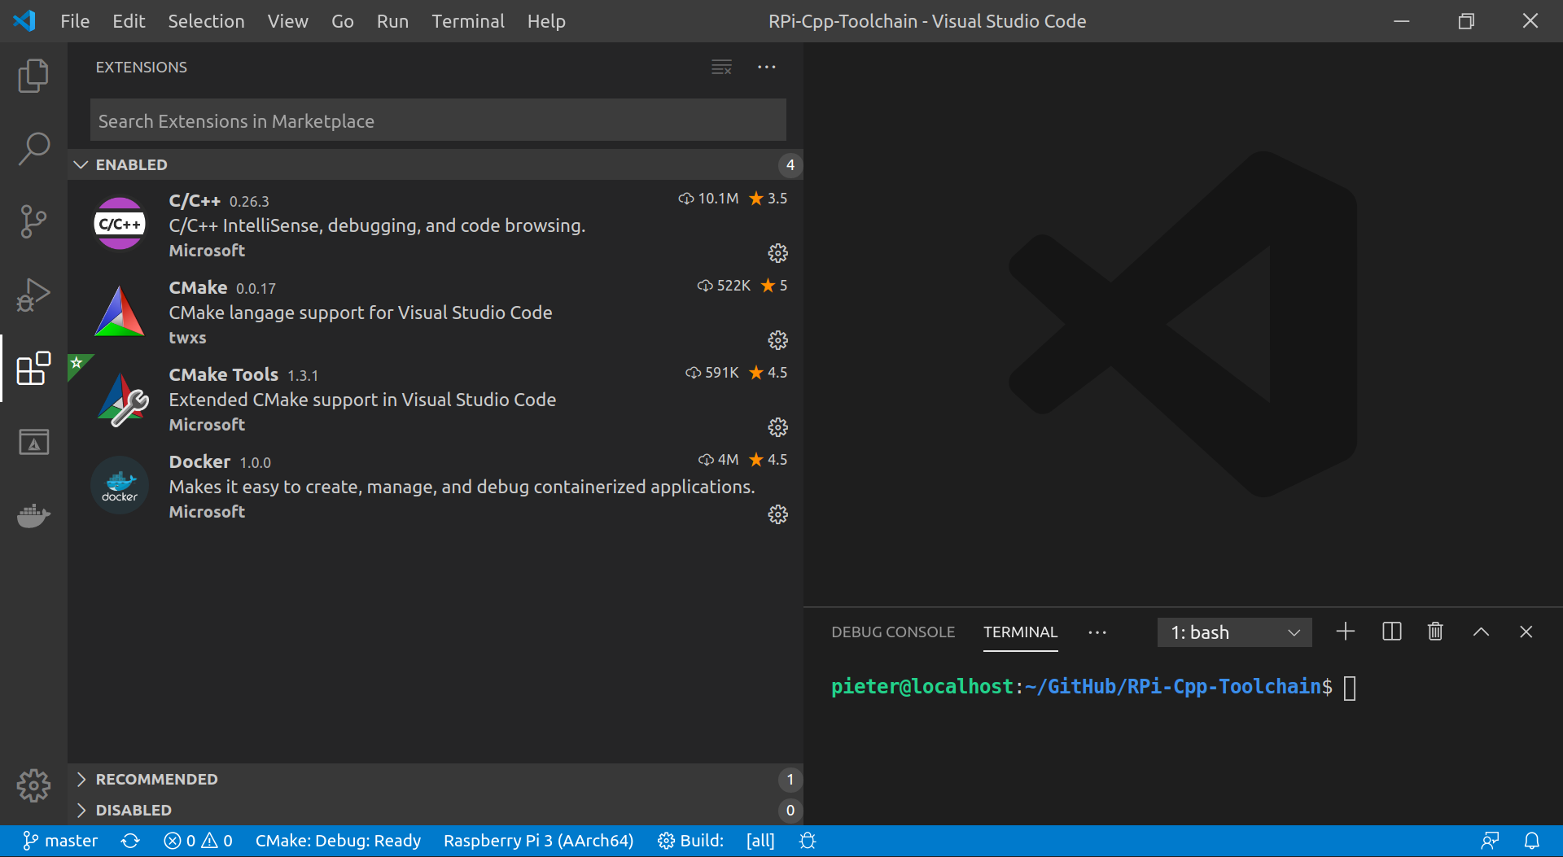Select the Extensions view icon
This screenshot has height=857, width=1563.
tap(33, 369)
